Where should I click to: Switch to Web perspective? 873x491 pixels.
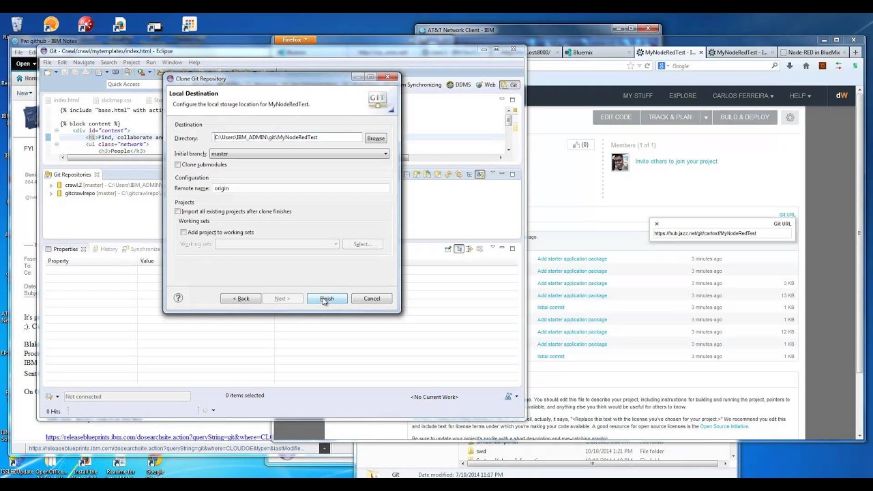pyautogui.click(x=486, y=85)
